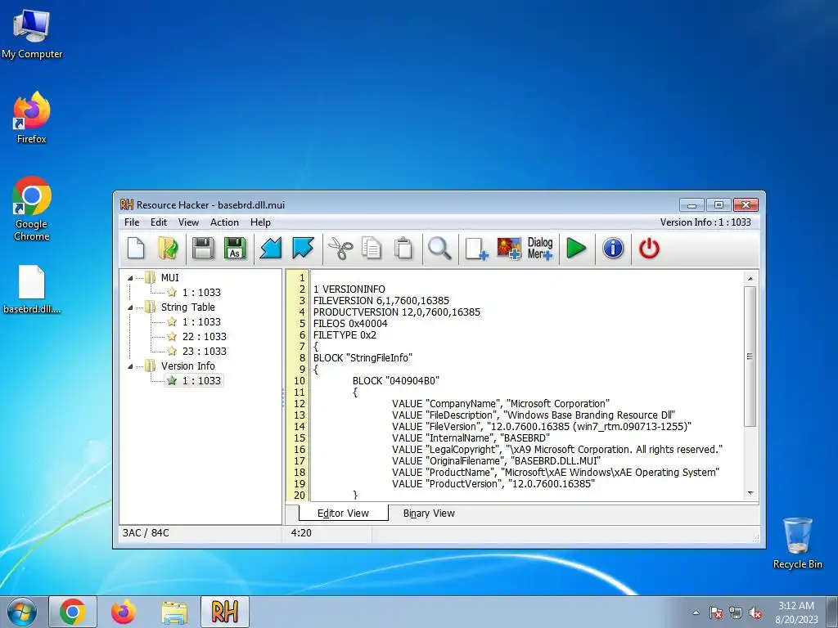Click the Chrome icon on the taskbar

(x=73, y=612)
